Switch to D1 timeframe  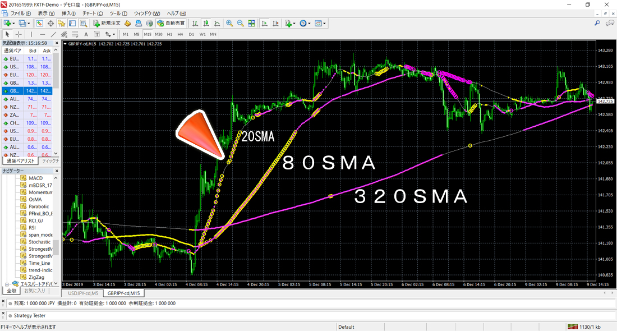pos(191,34)
